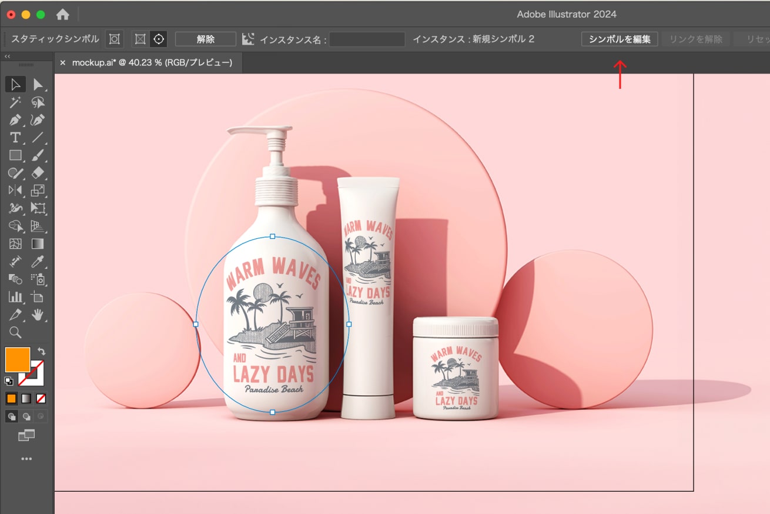Select the Gradient tool

pos(38,243)
